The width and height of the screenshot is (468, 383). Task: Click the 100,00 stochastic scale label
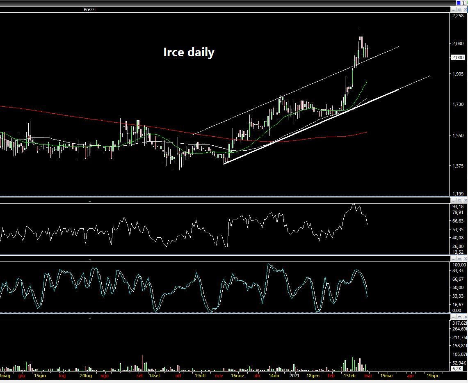pos(459,265)
